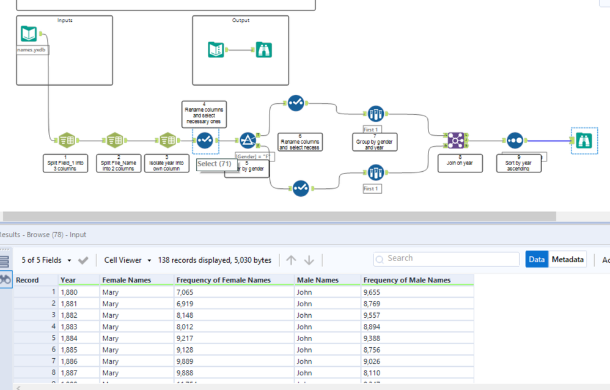
Task: Select the lower Summarize tool icon
Action: [x=376, y=172]
